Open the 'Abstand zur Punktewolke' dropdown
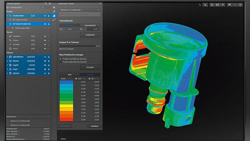 click(x=80, y=10)
